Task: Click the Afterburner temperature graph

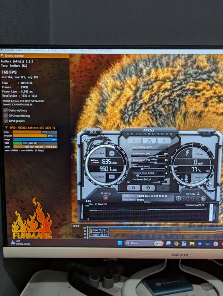Action: click(x=148, y=212)
